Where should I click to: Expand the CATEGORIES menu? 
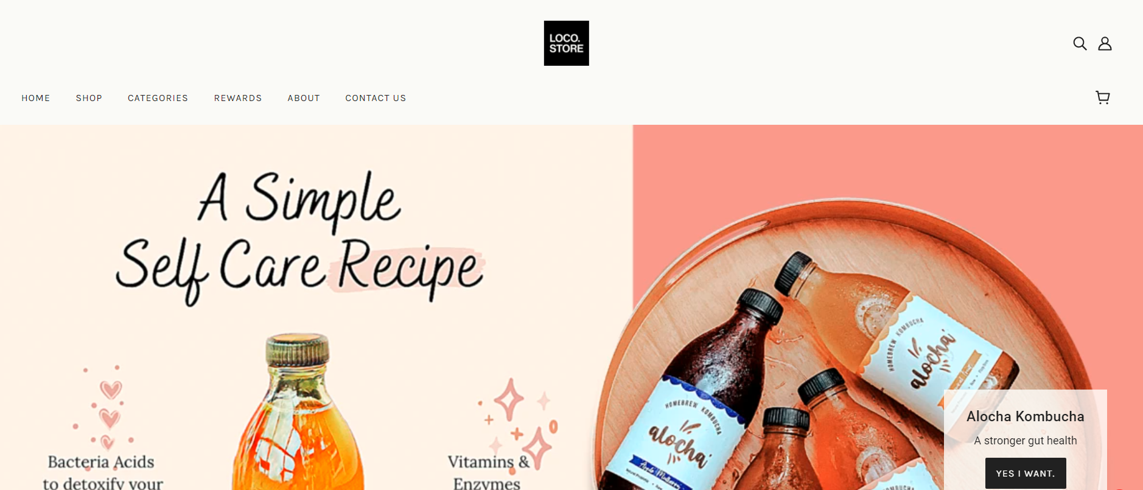pyautogui.click(x=158, y=98)
